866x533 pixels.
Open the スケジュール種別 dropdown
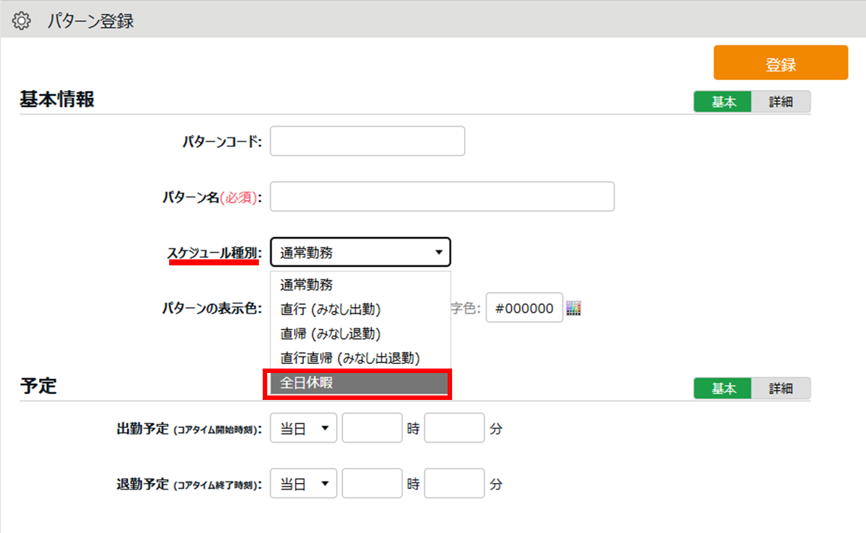coord(360,253)
